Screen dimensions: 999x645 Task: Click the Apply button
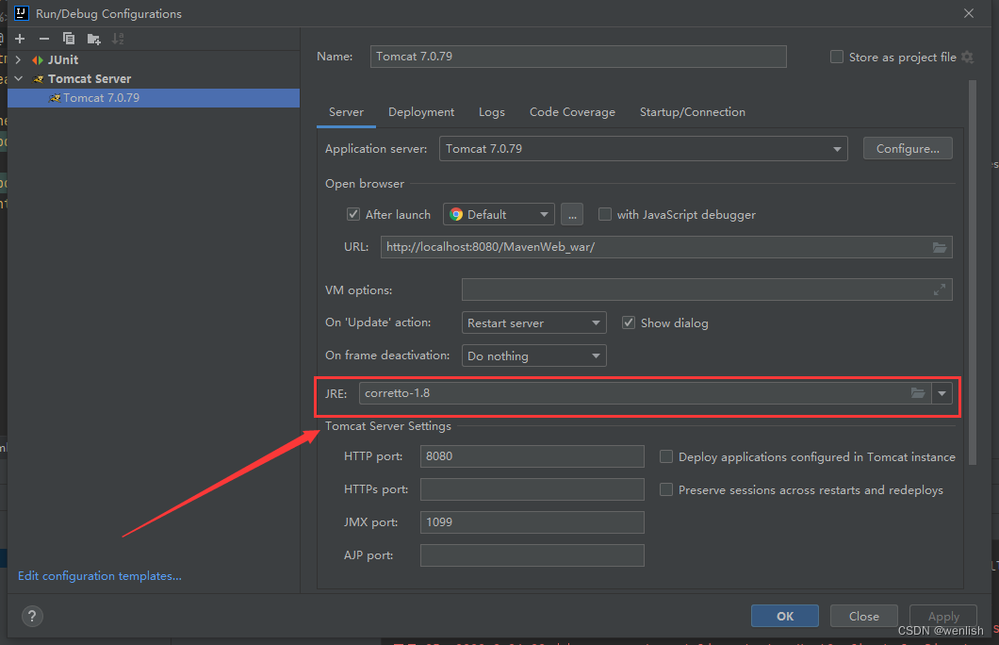click(943, 617)
